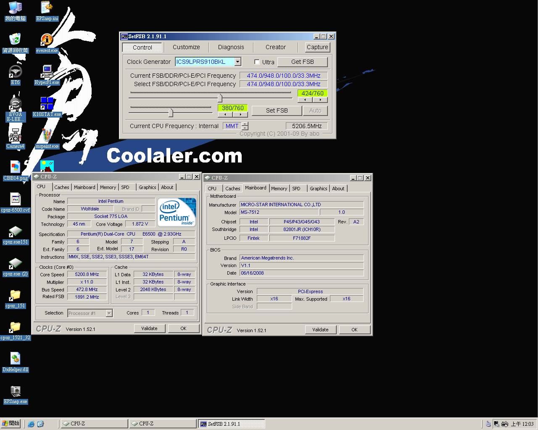Click Validate in the right CPU-Z window
This screenshot has width=538, height=430.
[320, 330]
